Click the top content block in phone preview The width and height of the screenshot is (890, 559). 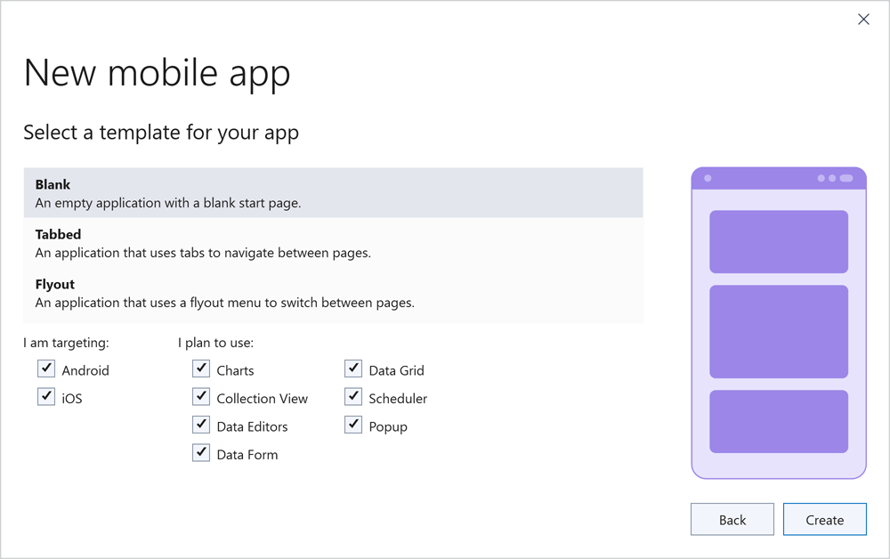click(779, 242)
